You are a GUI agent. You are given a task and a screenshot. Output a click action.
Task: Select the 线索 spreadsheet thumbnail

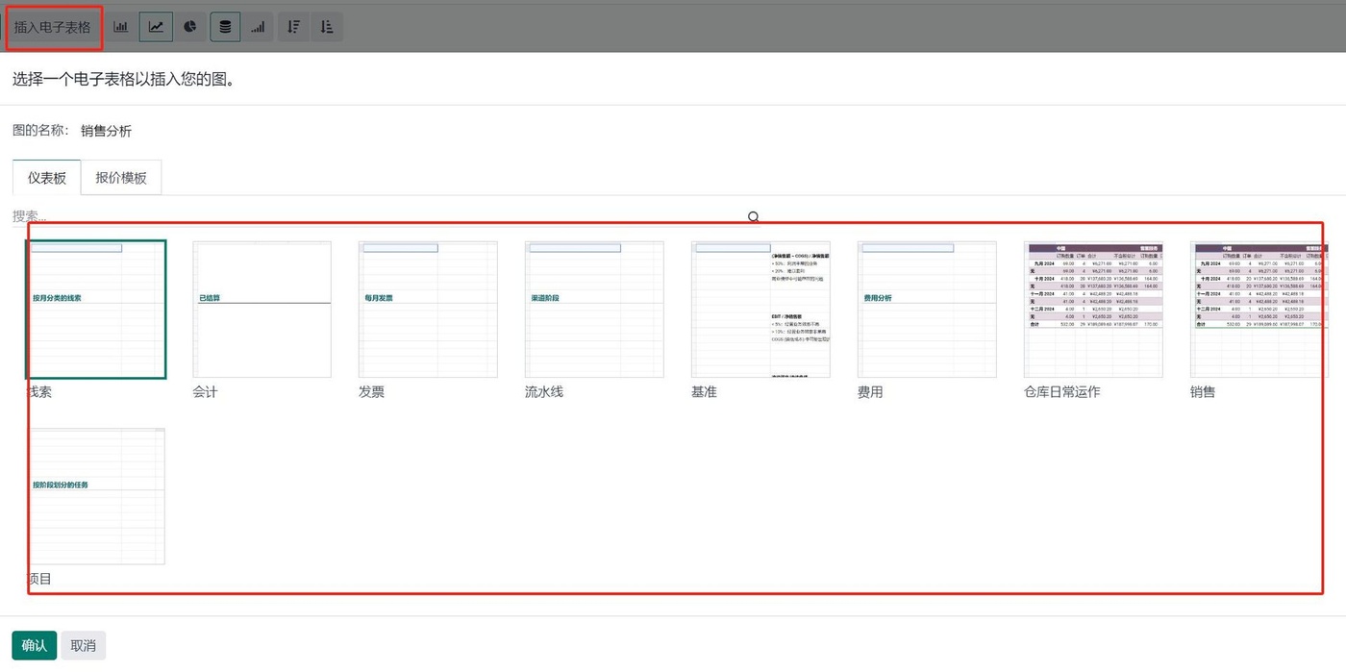[96, 310]
